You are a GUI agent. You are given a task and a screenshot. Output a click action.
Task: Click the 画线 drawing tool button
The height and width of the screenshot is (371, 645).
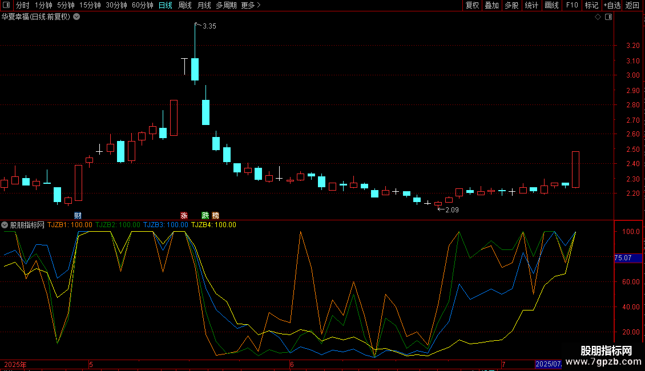(x=552, y=5)
